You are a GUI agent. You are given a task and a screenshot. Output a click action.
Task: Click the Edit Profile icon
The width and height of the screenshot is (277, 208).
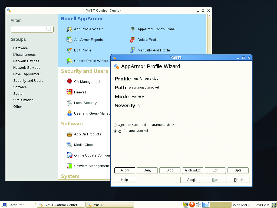70,50
